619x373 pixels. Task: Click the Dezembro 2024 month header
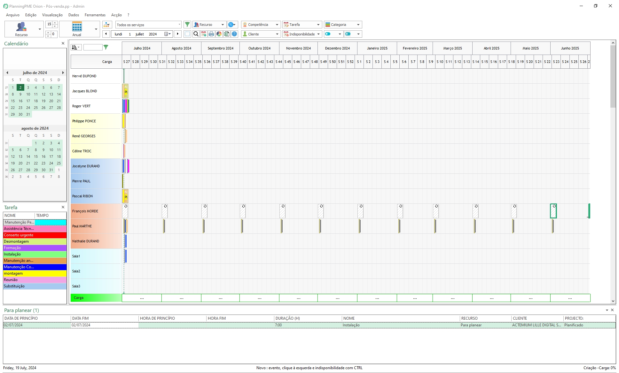pyautogui.click(x=337, y=48)
